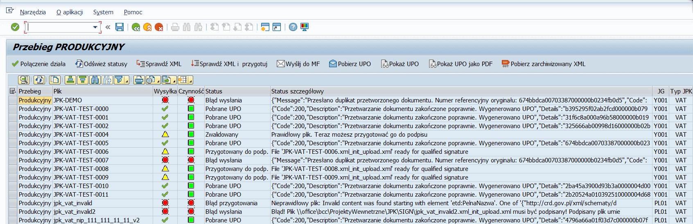The width and height of the screenshot is (693, 224).
Task: Click the Status szczegółowy column header
Action: 461,91
